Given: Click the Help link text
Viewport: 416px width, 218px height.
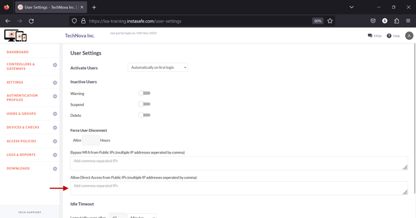Looking at the screenshot, I should 396,36.
